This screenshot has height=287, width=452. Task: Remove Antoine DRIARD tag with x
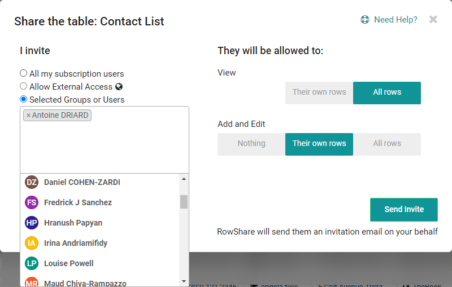coord(28,116)
